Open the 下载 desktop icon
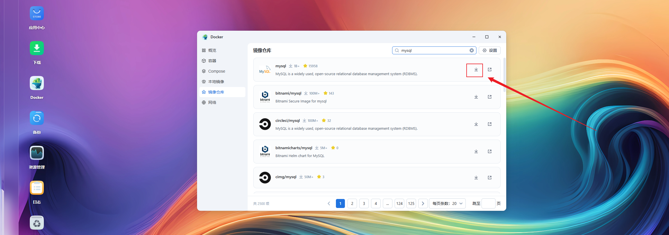The height and width of the screenshot is (235, 669). (37, 48)
